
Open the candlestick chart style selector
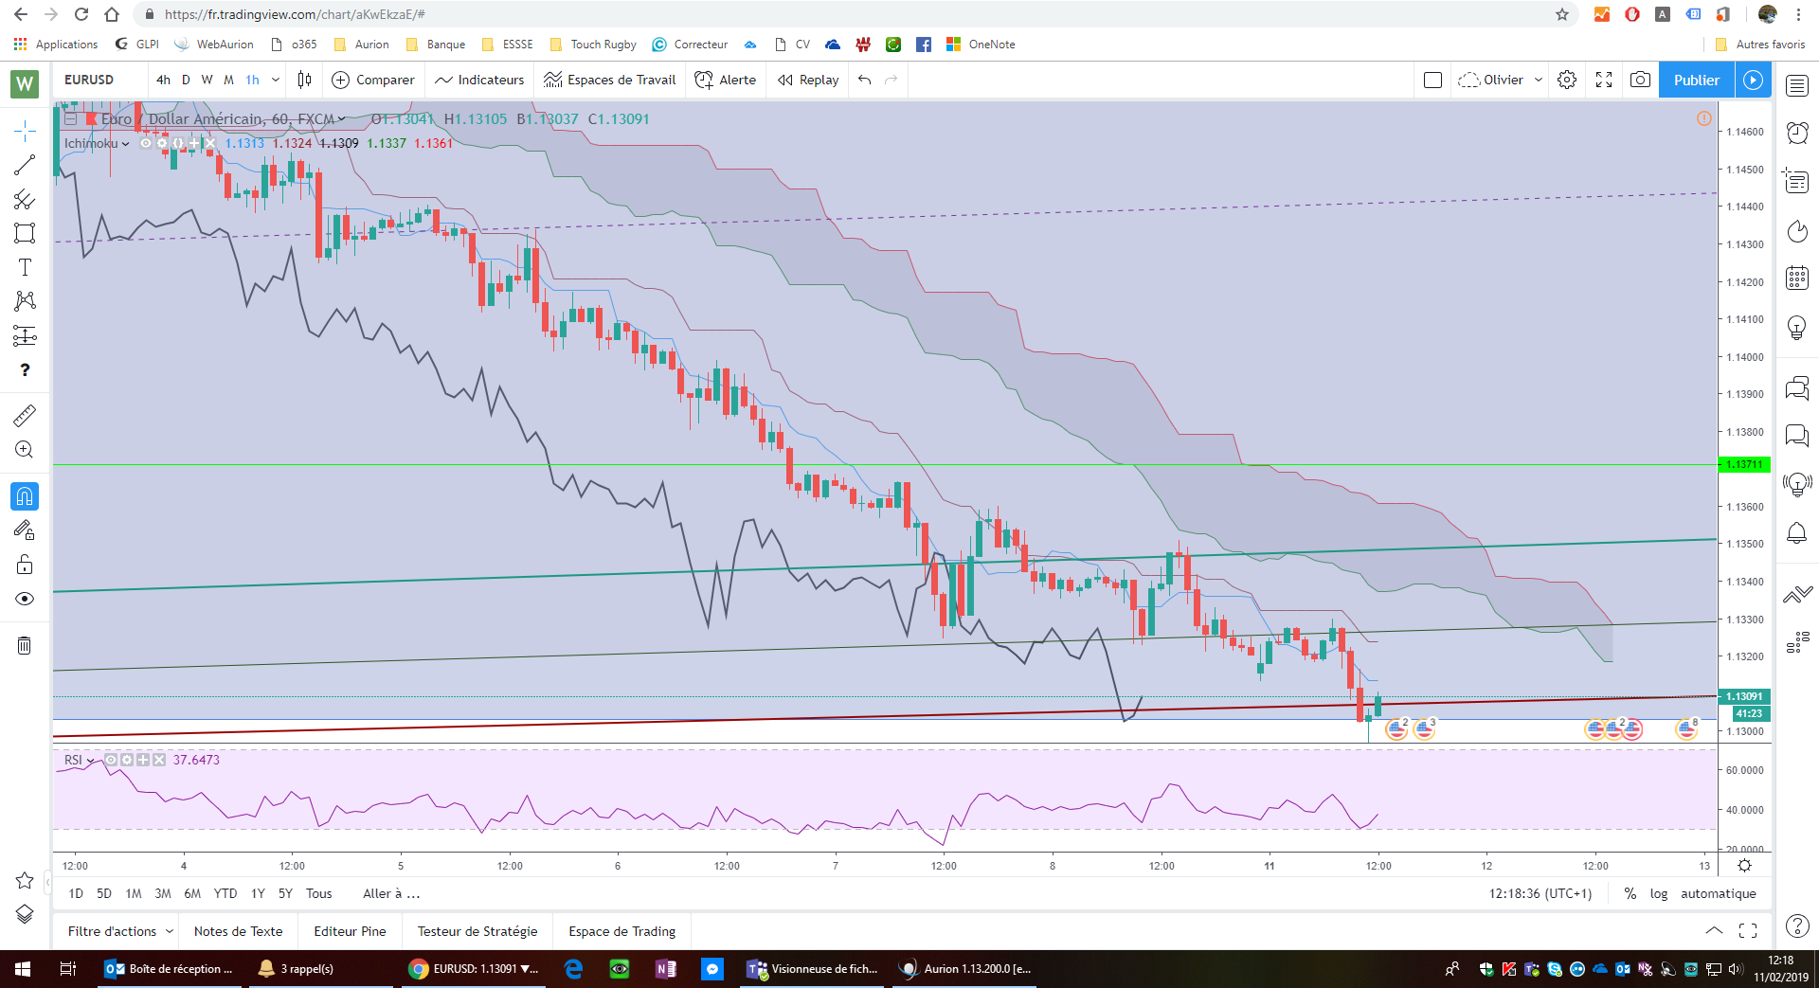(x=304, y=80)
